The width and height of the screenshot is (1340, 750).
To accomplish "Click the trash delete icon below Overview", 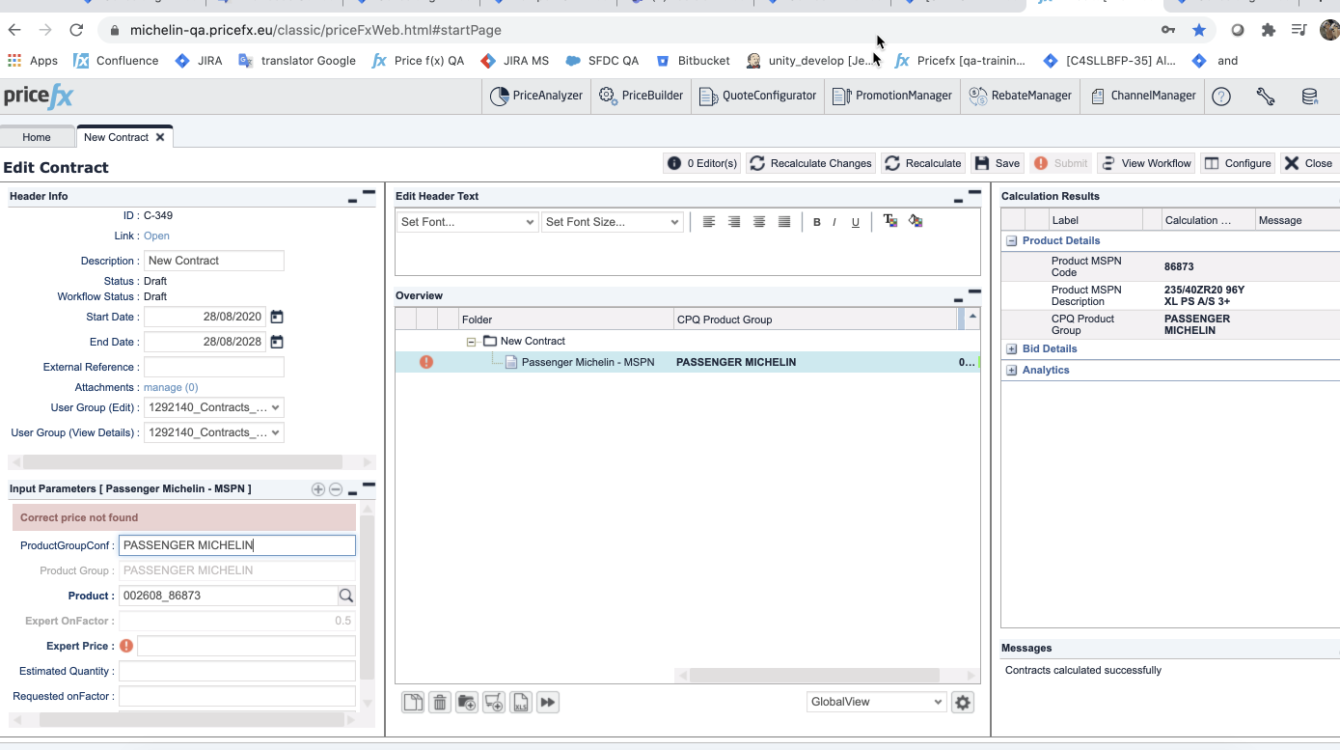I will (x=440, y=703).
